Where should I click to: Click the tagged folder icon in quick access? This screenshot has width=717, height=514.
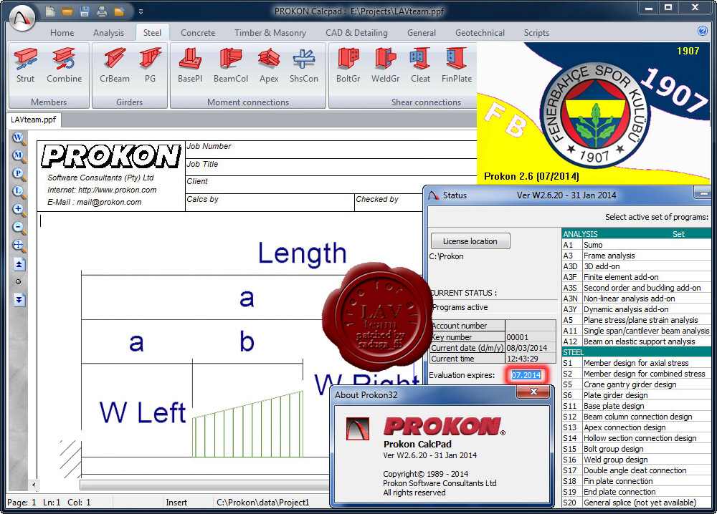(119, 11)
